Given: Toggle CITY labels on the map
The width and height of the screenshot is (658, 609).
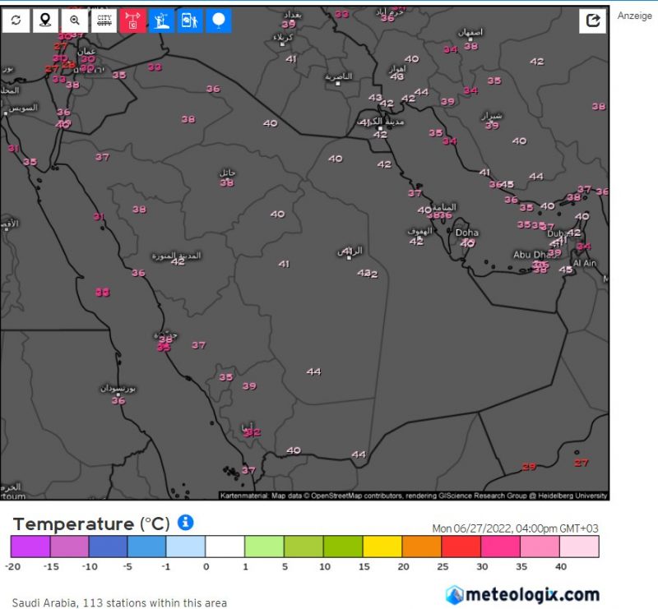Looking at the screenshot, I should point(104,21).
